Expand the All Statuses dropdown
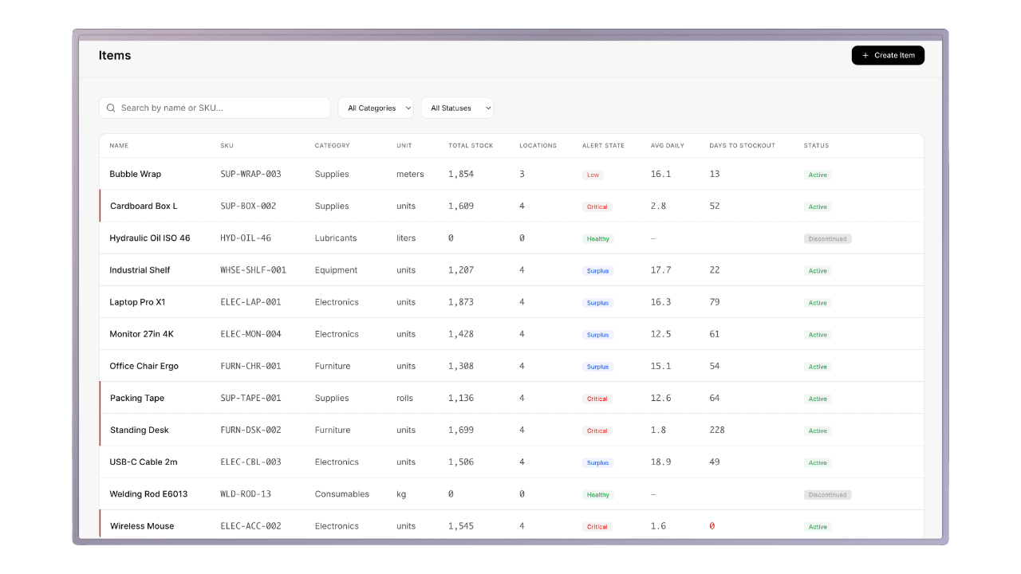 click(457, 108)
